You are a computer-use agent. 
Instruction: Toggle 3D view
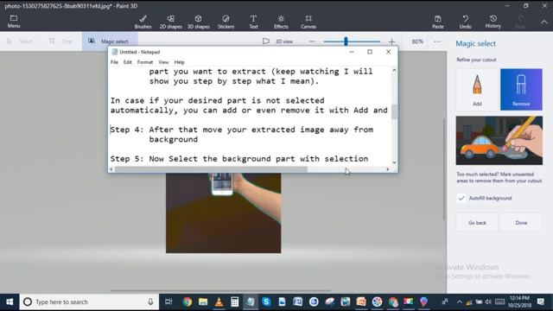tap(278, 41)
